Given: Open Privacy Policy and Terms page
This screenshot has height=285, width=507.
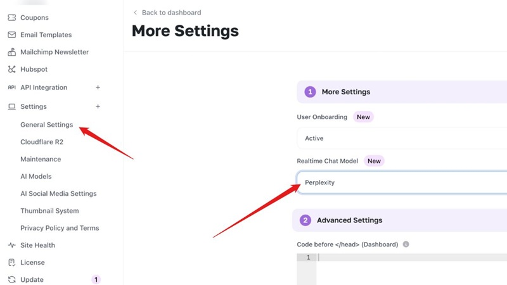Looking at the screenshot, I should [60, 228].
